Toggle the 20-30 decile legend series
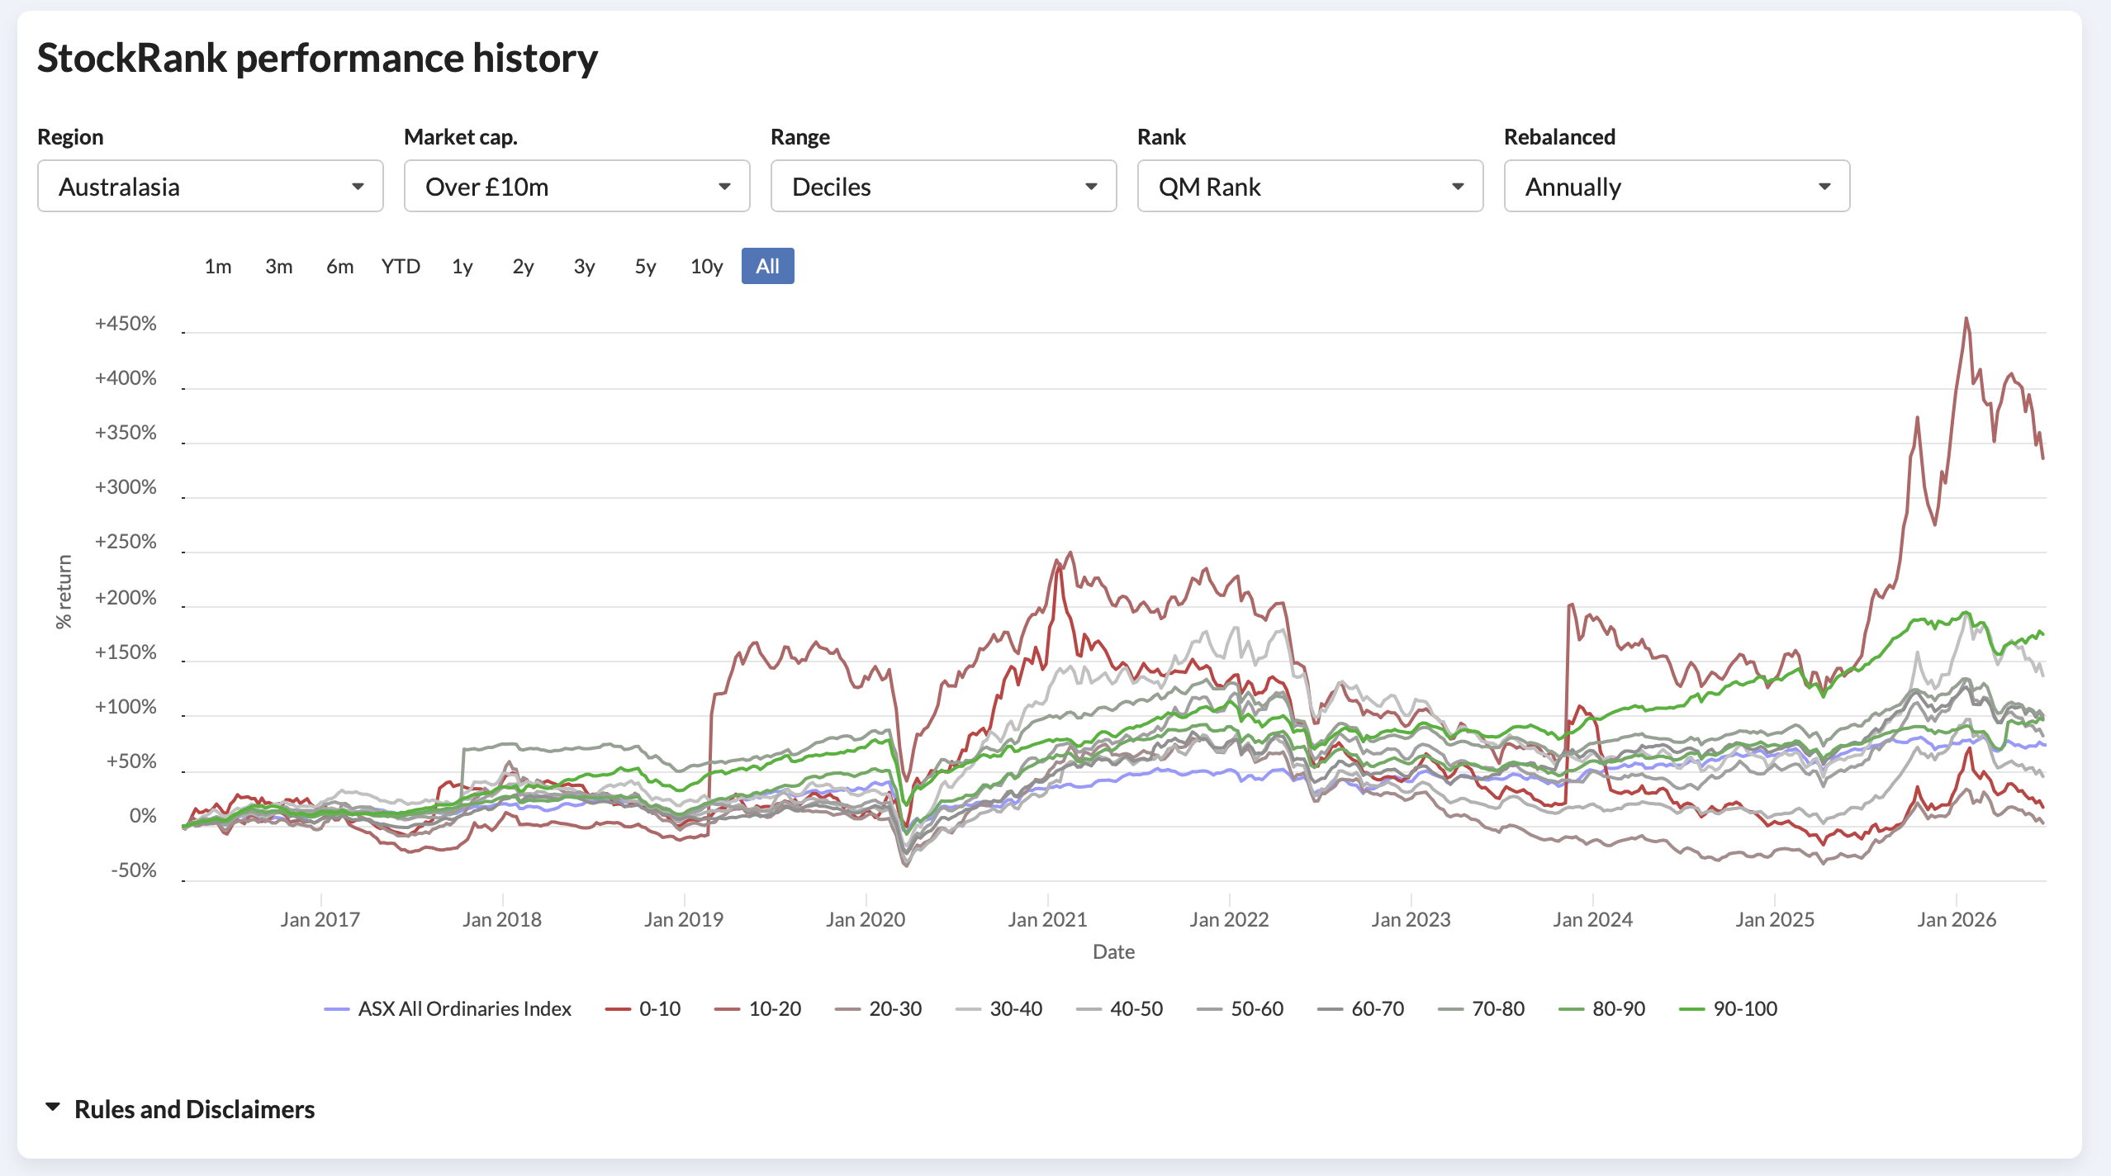 coord(878,1008)
